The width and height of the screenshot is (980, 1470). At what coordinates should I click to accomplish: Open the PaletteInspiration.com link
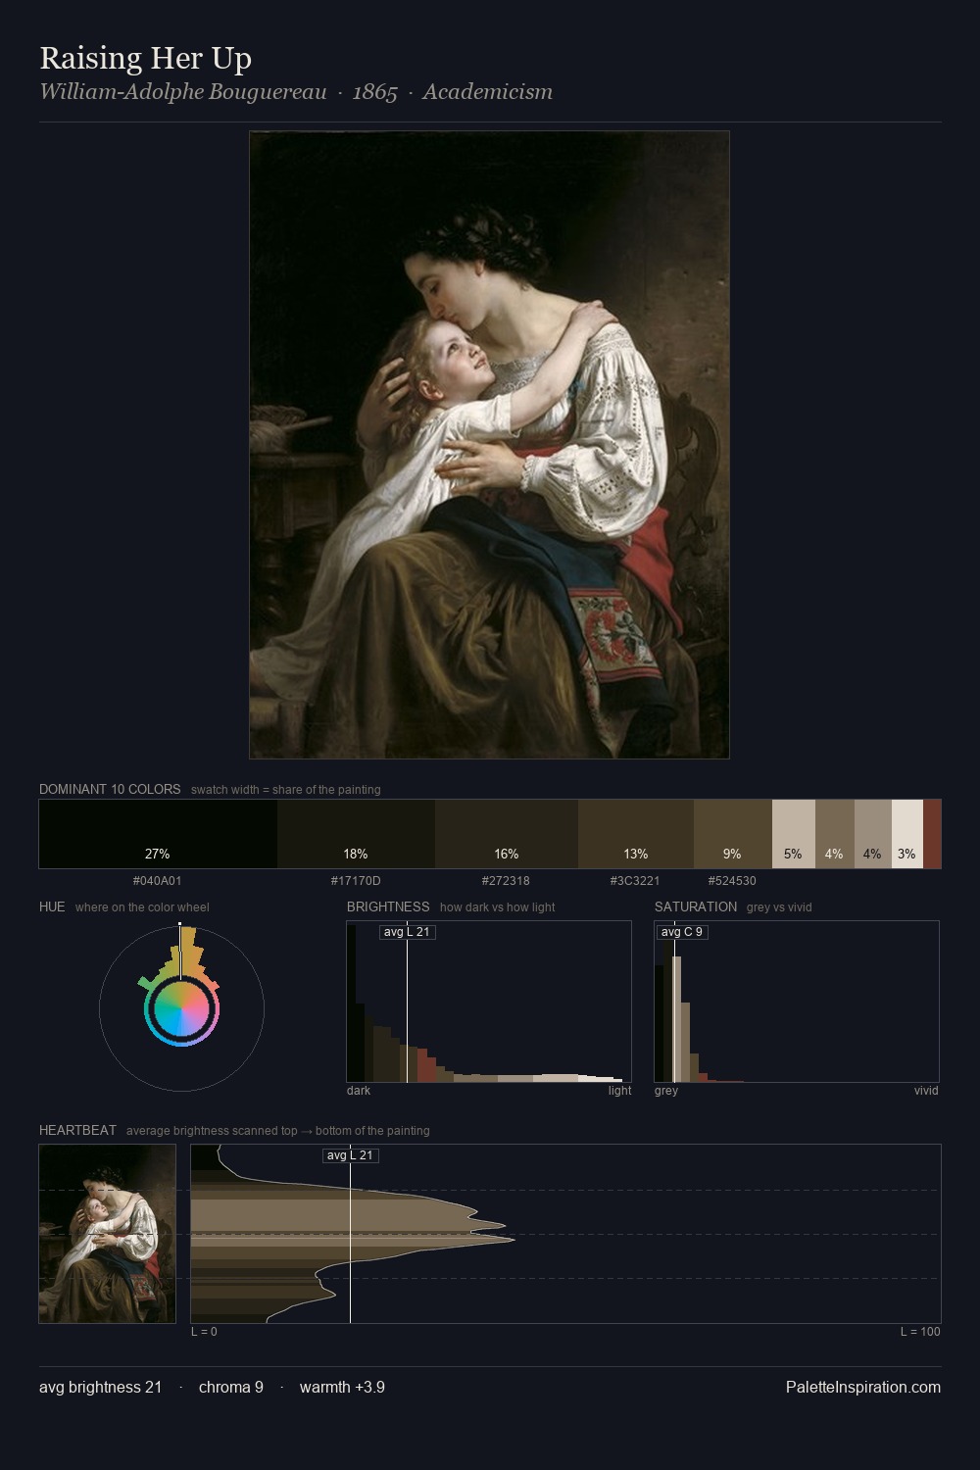pos(863,1387)
